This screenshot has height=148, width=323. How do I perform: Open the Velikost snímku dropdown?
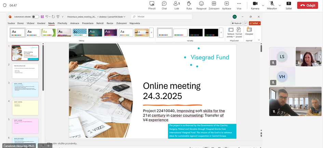point(231,32)
